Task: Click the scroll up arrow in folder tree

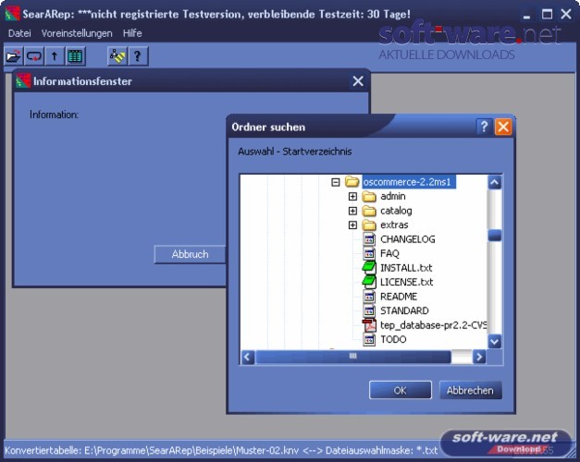Action: point(495,182)
